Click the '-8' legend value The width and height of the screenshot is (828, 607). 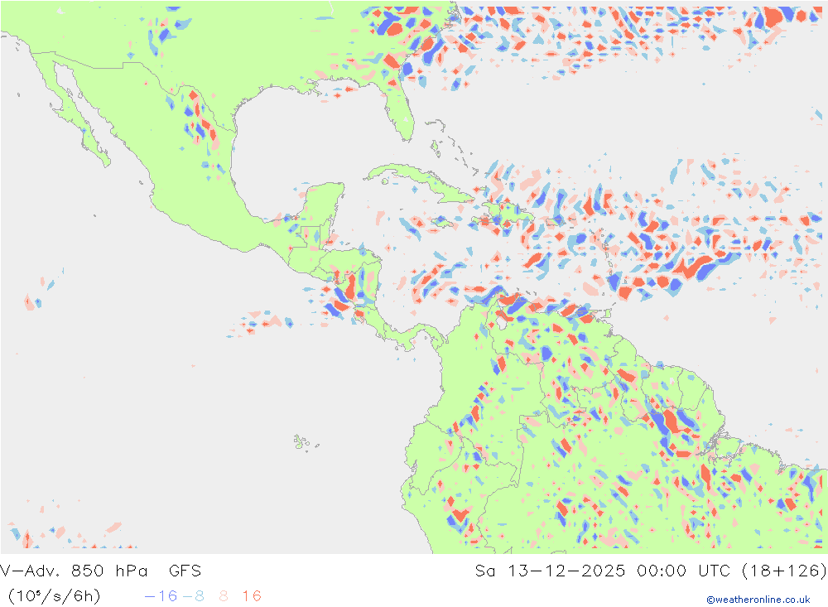point(193,596)
